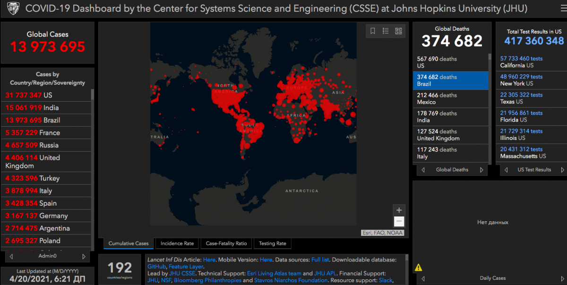Select Brazil row in cases list
The image size is (567, 285).
pyautogui.click(x=46, y=120)
